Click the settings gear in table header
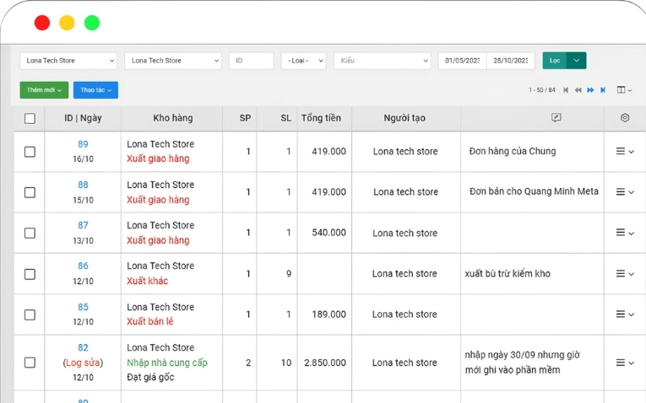 [x=625, y=118]
